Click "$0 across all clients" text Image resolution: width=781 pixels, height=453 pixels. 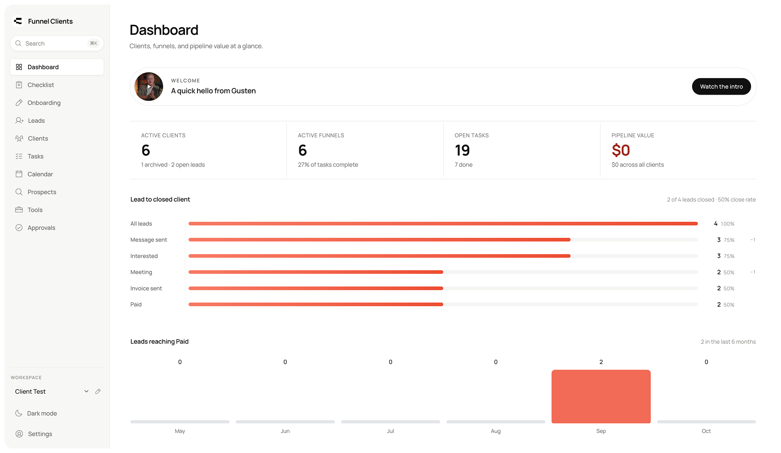638,165
